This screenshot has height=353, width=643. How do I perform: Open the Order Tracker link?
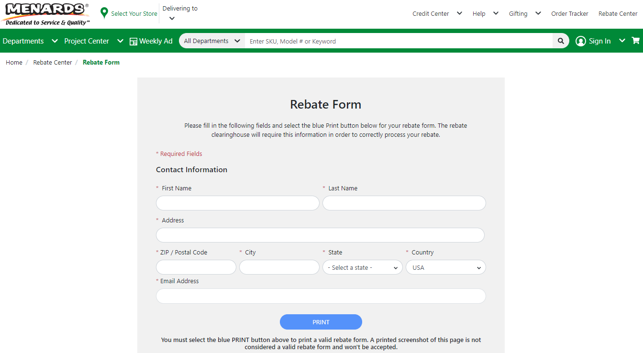tap(569, 14)
